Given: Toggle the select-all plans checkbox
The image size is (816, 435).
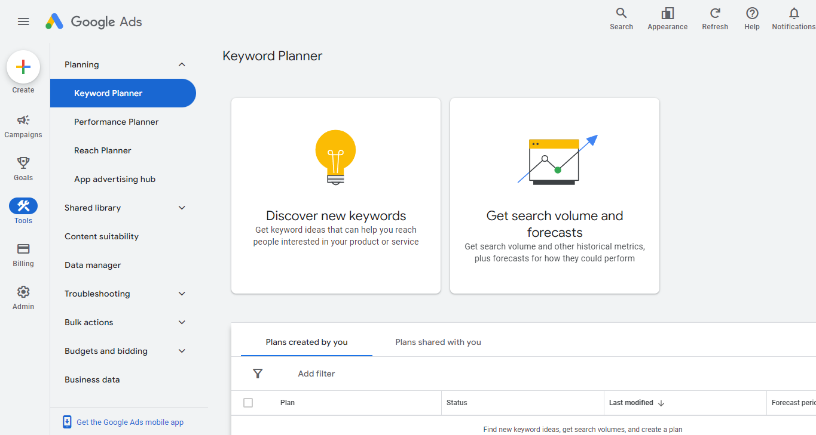Looking at the screenshot, I should click(248, 403).
